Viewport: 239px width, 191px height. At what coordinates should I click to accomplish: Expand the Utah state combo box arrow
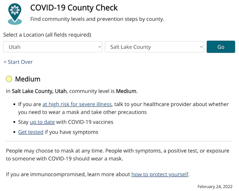click(99, 47)
